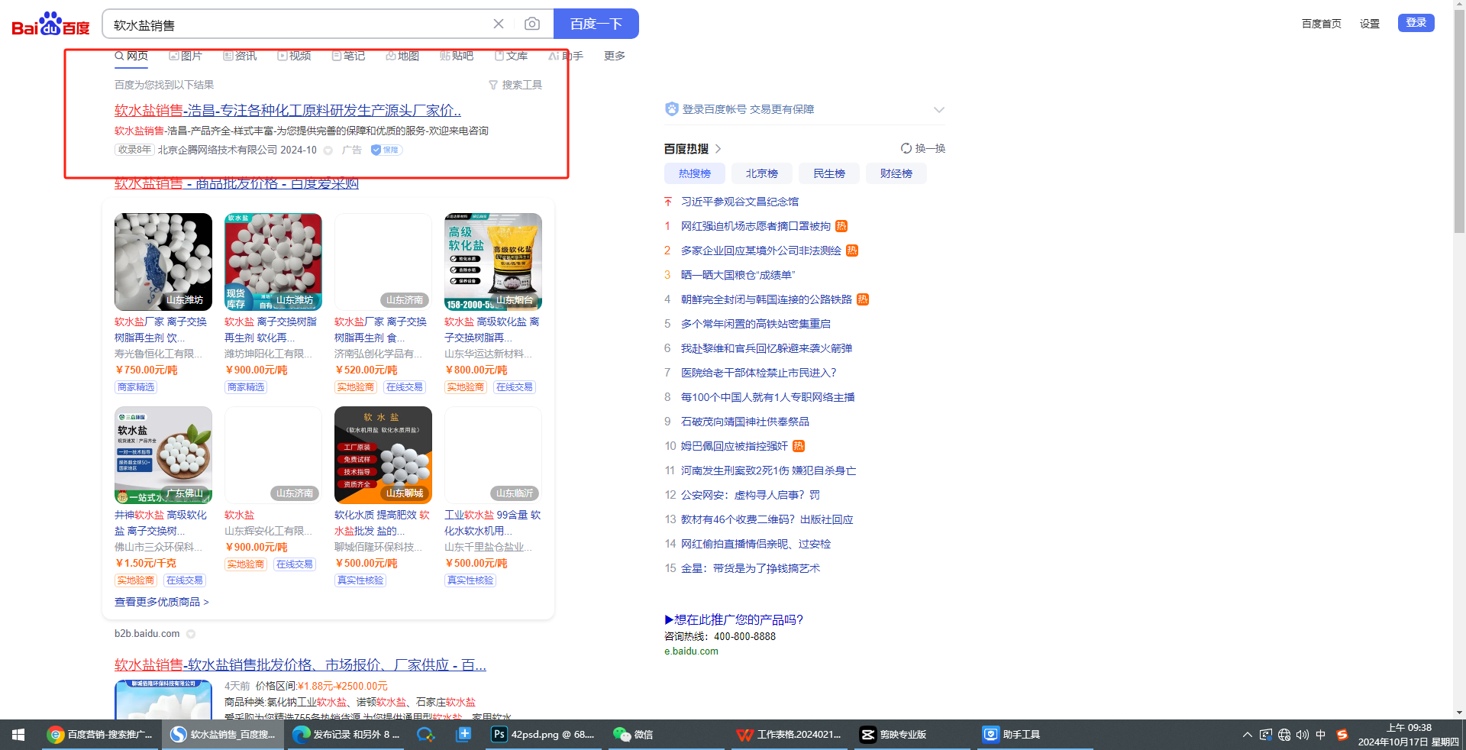Open the WPS 工作表格 taskbar item
Screen dimensions: 1466x750
pyautogui.click(x=789, y=735)
